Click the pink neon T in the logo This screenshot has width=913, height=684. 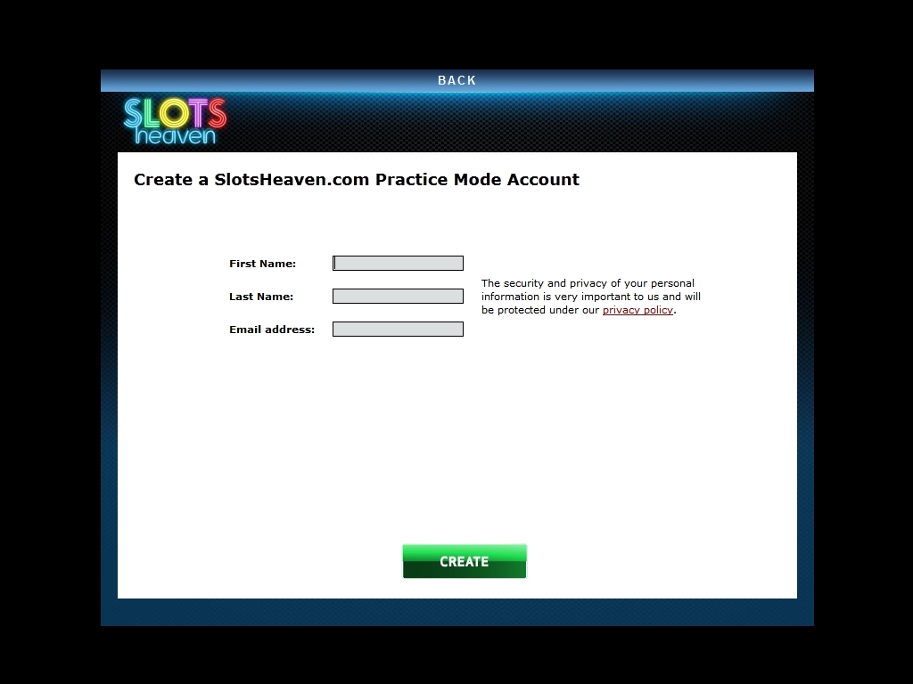pyautogui.click(x=198, y=113)
